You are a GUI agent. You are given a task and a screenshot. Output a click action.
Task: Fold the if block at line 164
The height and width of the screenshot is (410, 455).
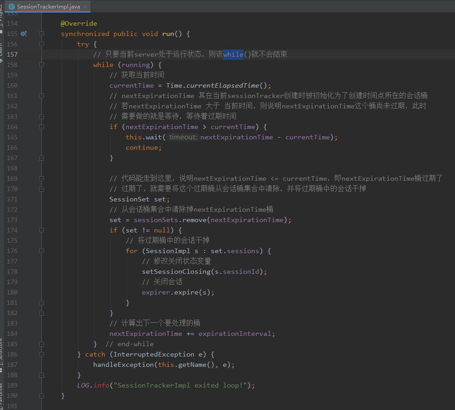(41, 127)
